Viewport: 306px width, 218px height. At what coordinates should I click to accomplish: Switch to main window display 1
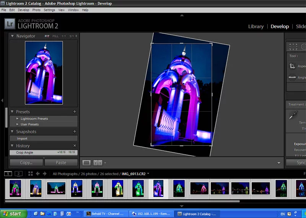point(8,174)
